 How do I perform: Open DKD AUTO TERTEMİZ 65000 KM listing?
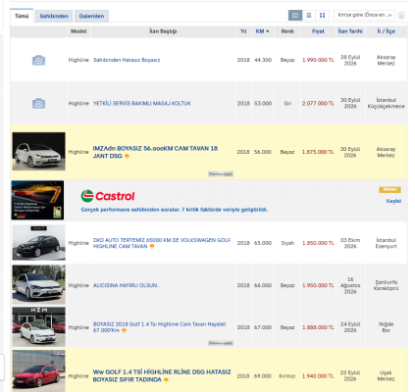pyautogui.click(x=162, y=243)
